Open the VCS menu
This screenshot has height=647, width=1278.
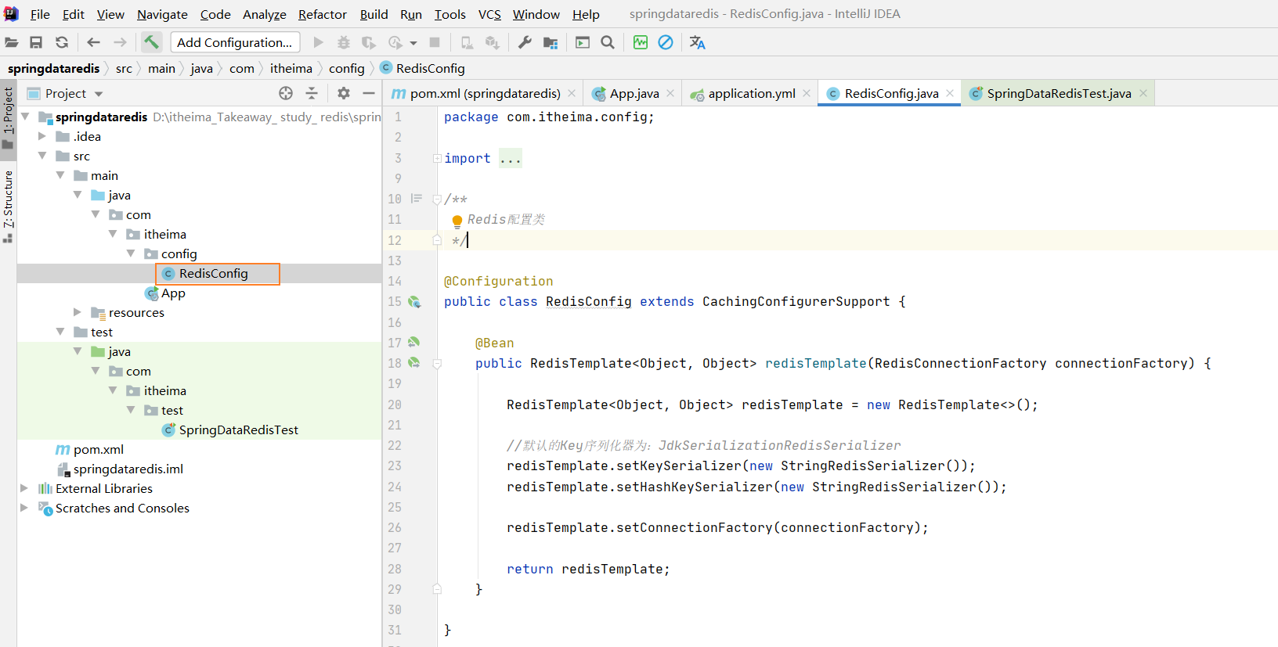[x=489, y=14]
